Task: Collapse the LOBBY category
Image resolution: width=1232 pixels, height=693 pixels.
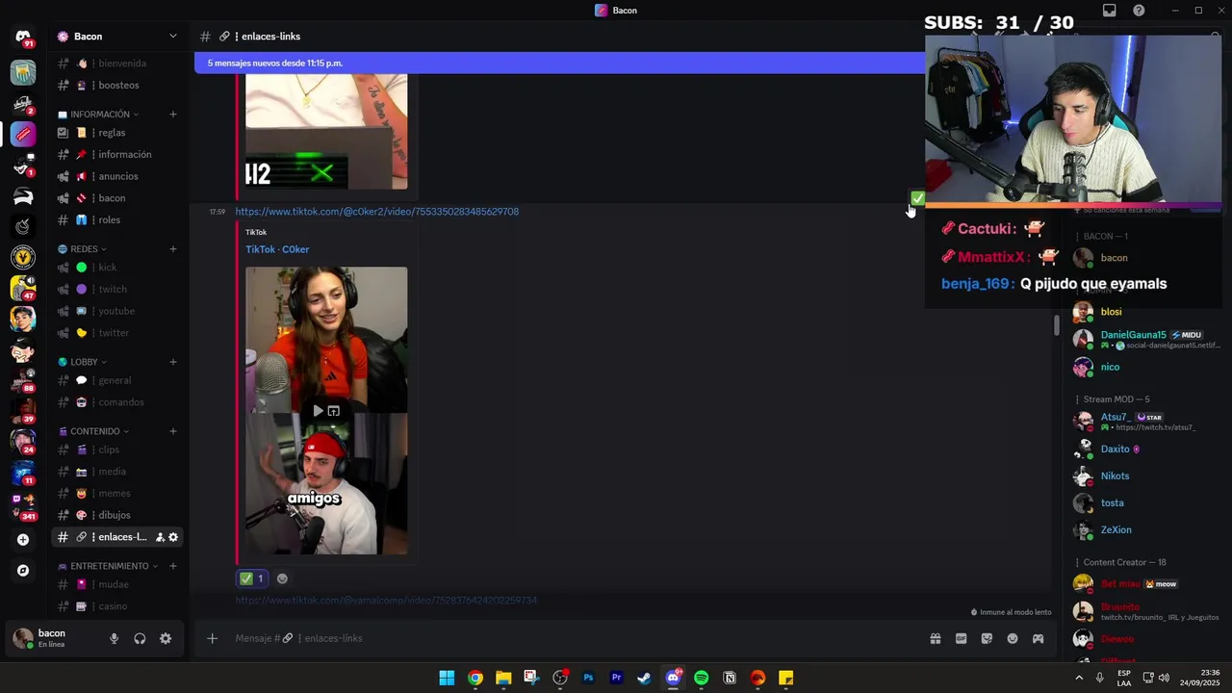Action: coord(84,362)
